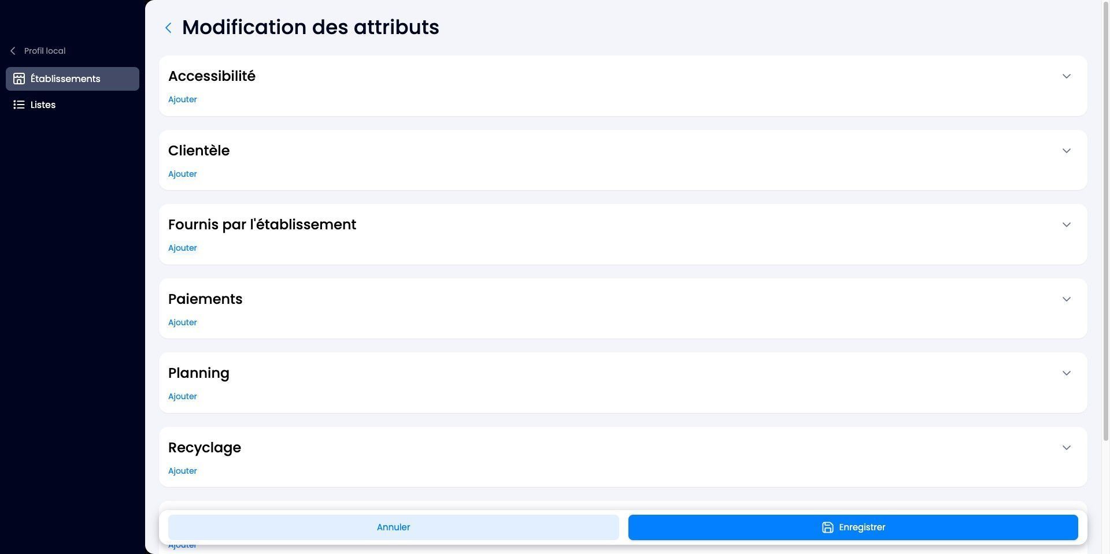The height and width of the screenshot is (554, 1110).
Task: Click Ajouter under Accessibilité
Action: tap(183, 99)
